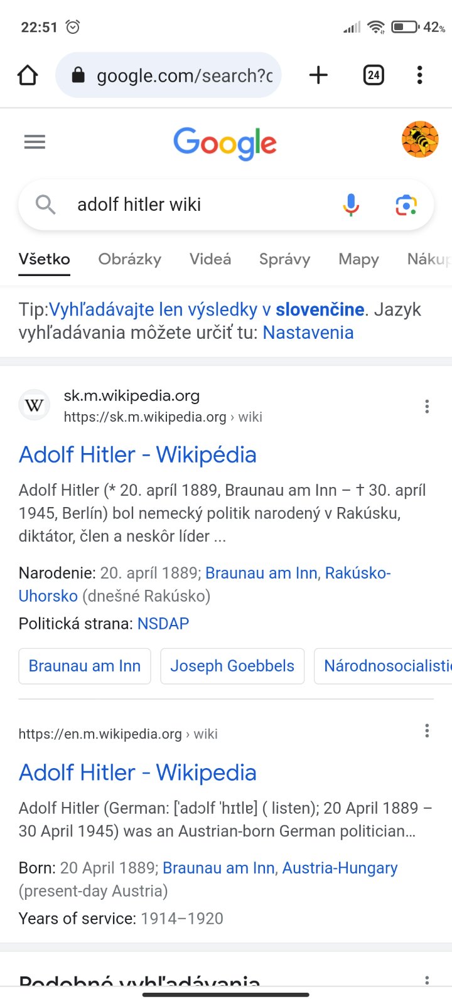Open the tab switcher showing 24 tabs
This screenshot has width=452, height=1004.
pyautogui.click(x=374, y=75)
